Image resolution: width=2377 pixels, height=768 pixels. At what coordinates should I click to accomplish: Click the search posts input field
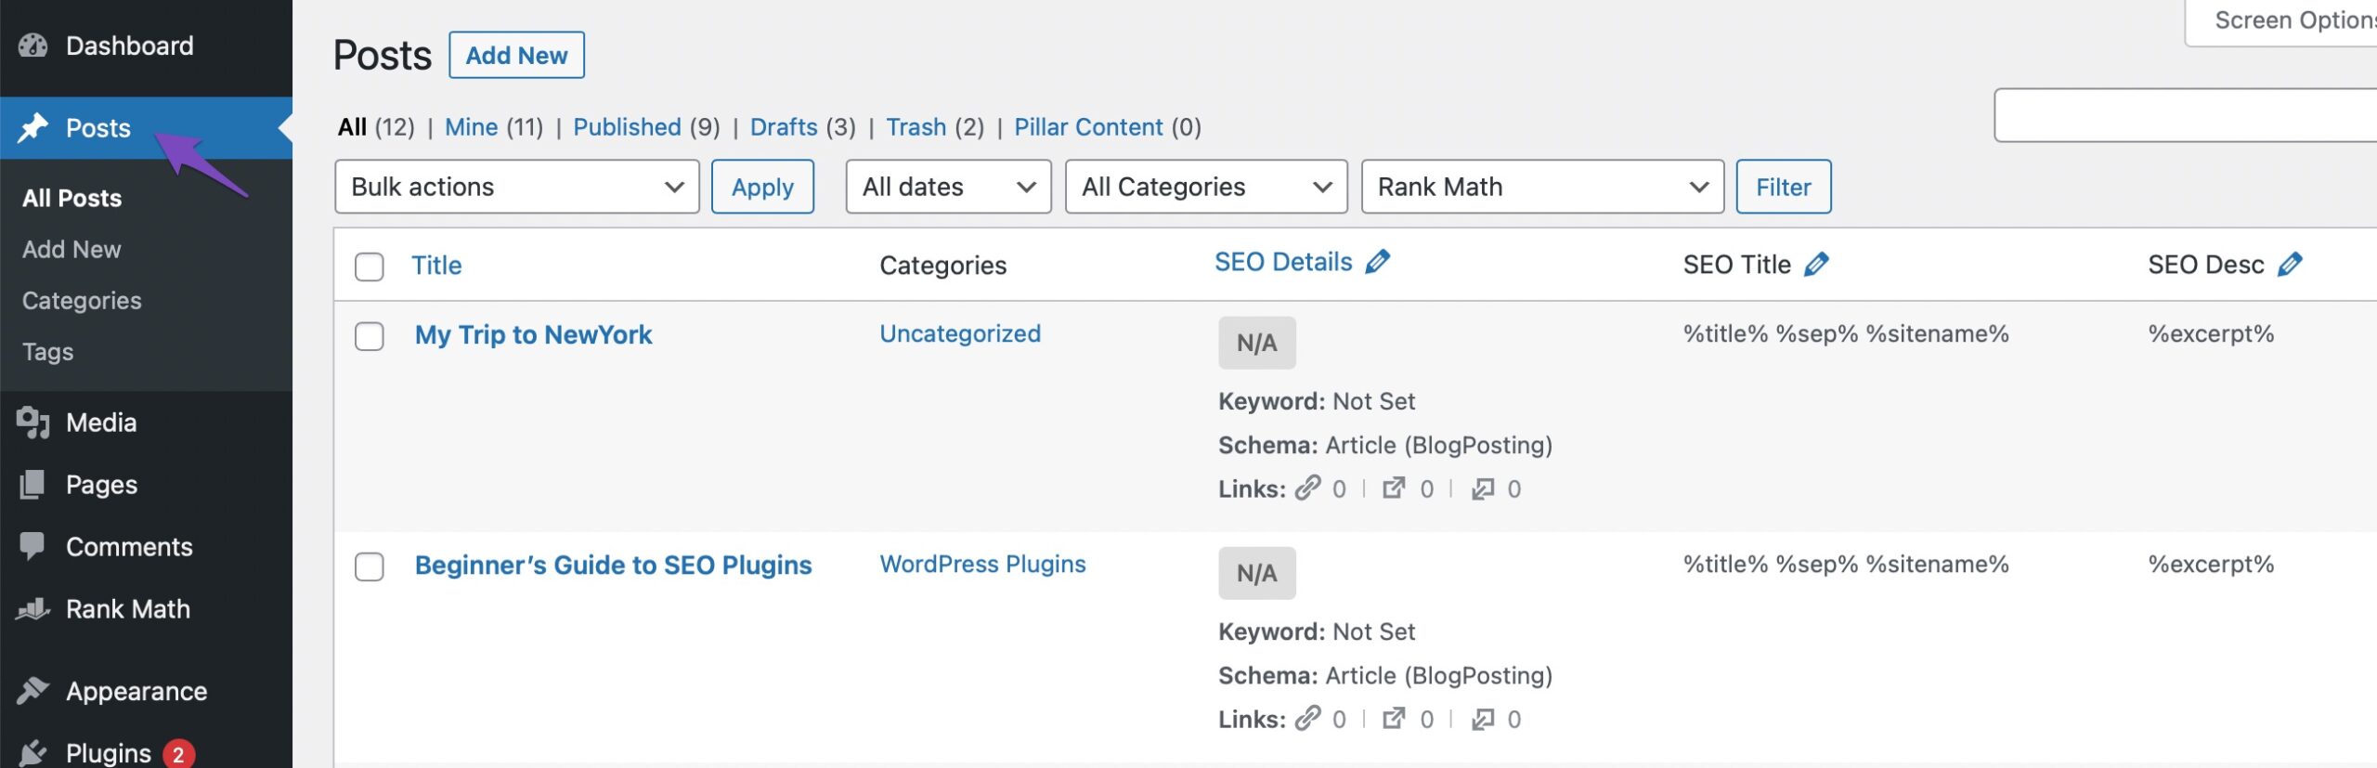tap(2186, 115)
